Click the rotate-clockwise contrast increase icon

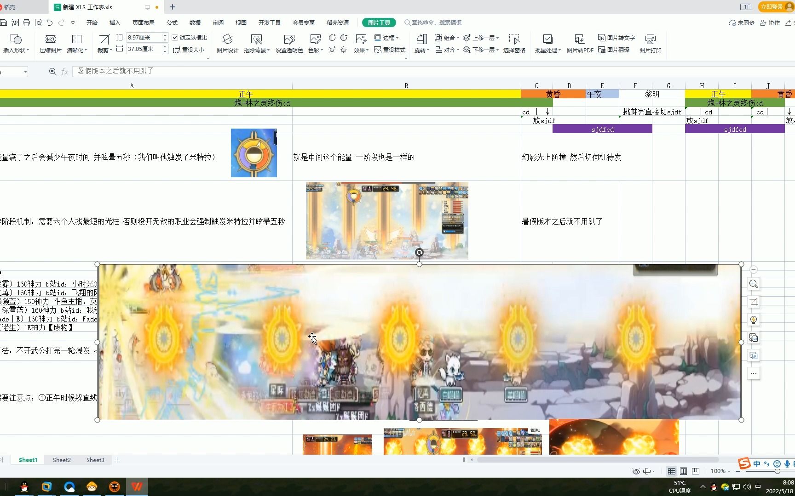[x=332, y=38]
